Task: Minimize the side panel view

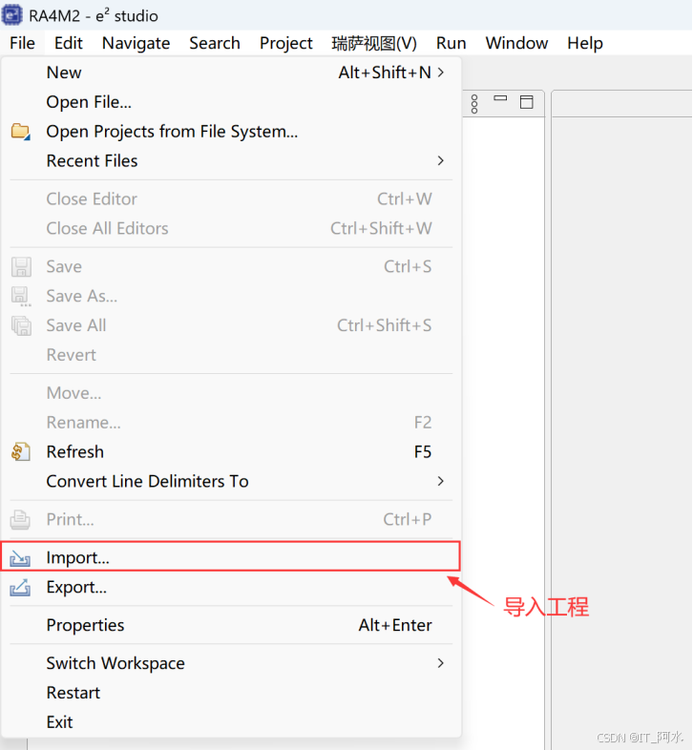Action: (500, 98)
